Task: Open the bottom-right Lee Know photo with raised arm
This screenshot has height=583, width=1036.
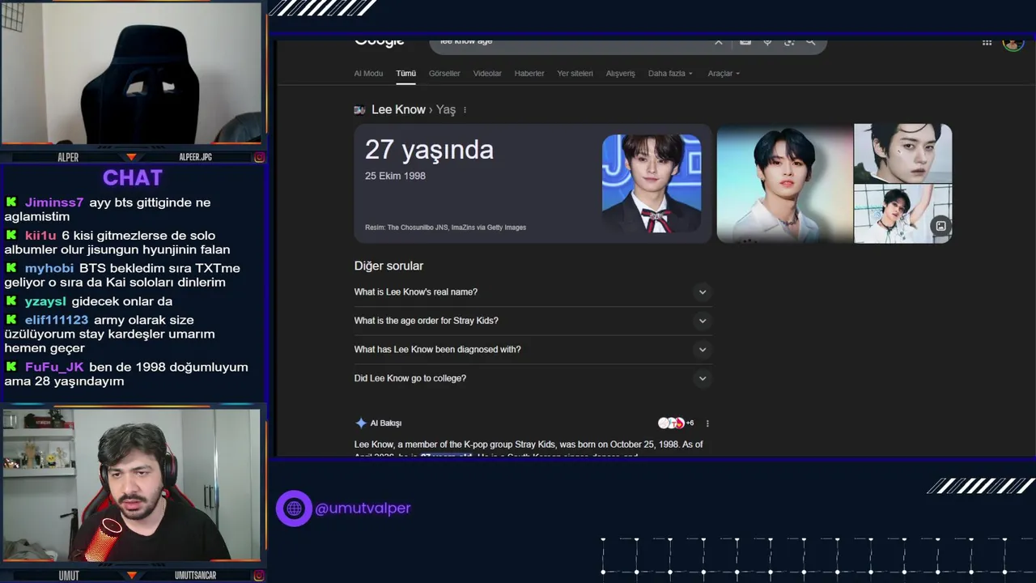Action: click(x=902, y=214)
